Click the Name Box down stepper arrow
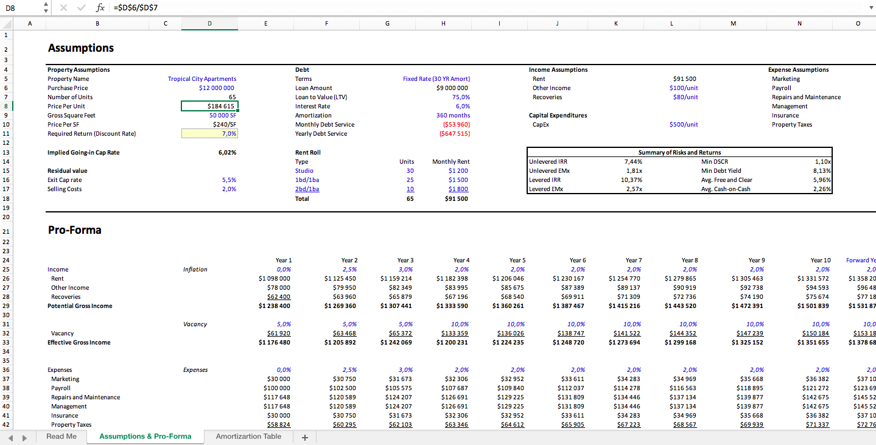Image resolution: width=876 pixels, height=445 pixels. [45, 12]
